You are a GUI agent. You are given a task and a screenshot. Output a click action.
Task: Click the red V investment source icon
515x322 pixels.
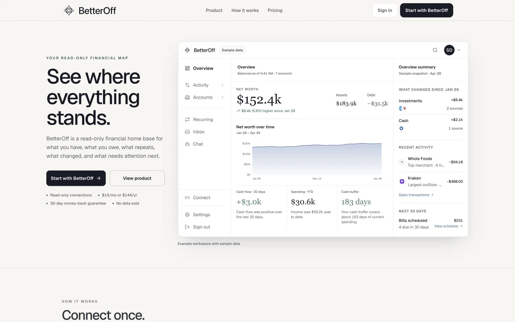[405, 109]
